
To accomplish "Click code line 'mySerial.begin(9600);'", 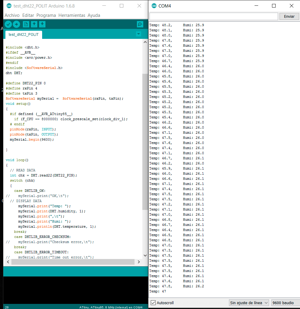I will [32, 139].
